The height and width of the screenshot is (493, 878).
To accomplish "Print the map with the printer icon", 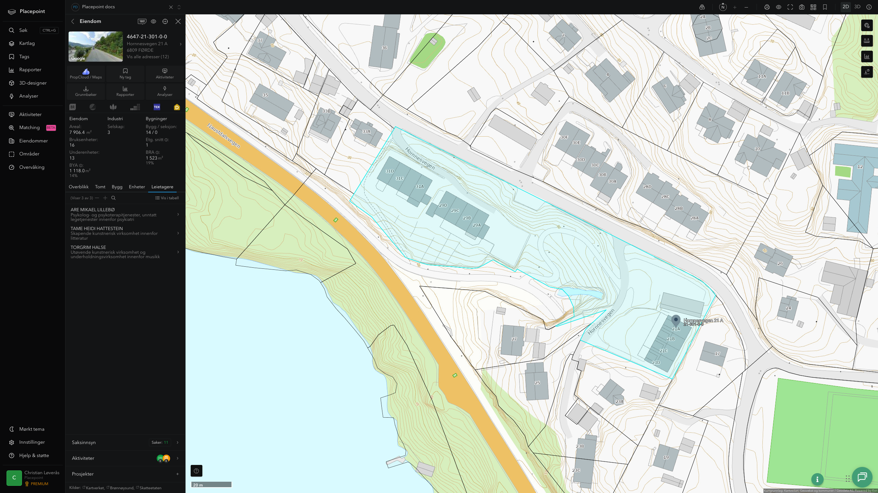I will pyautogui.click(x=767, y=7).
